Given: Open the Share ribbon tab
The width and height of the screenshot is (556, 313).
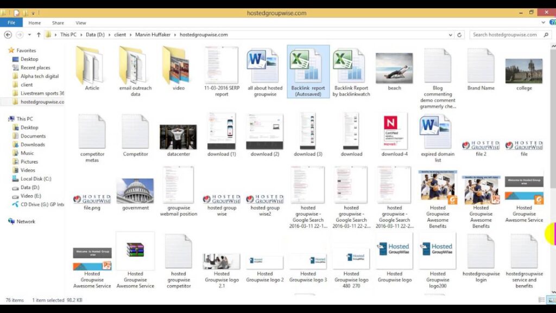Looking at the screenshot, I should [58, 23].
